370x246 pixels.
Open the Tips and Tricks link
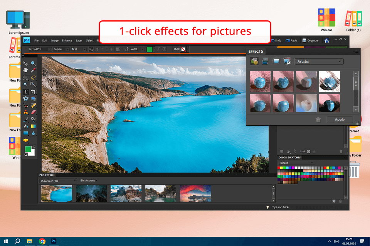(281, 207)
